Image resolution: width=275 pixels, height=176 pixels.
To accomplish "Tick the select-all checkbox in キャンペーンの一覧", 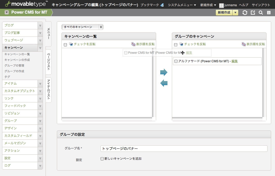I will point(65,45).
